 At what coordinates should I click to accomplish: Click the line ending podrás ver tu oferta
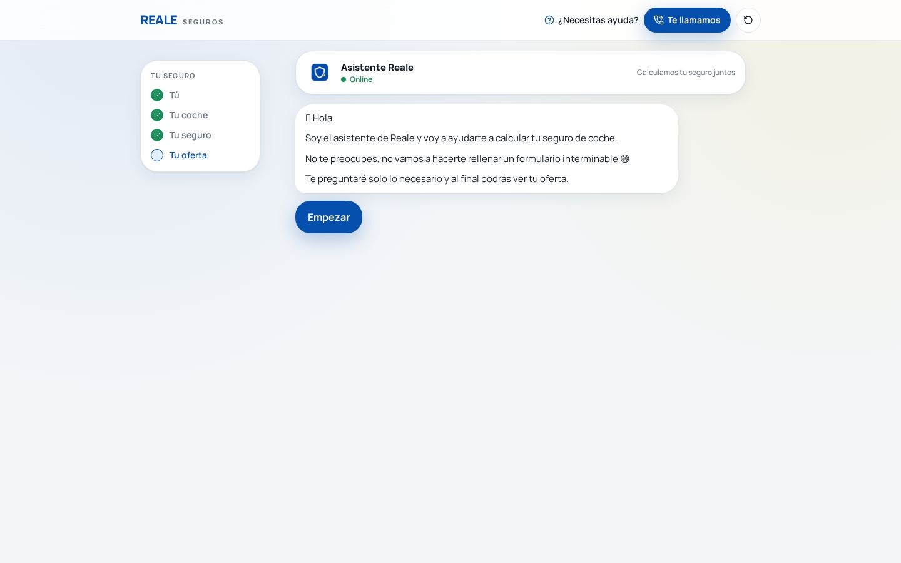pos(437,179)
